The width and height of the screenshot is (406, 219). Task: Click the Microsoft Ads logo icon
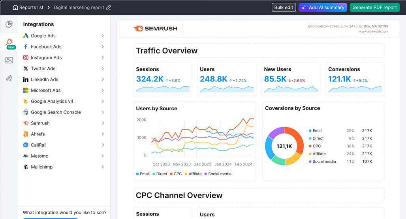(26, 90)
